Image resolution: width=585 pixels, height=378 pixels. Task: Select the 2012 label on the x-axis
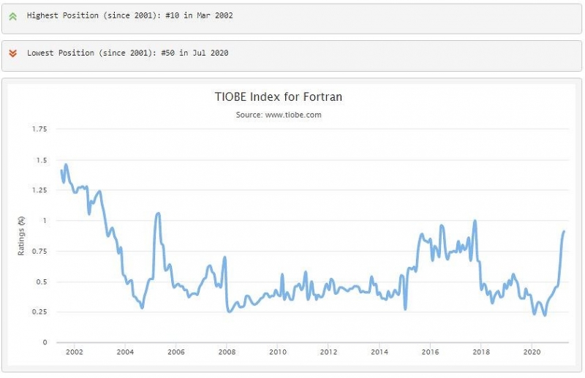point(328,352)
